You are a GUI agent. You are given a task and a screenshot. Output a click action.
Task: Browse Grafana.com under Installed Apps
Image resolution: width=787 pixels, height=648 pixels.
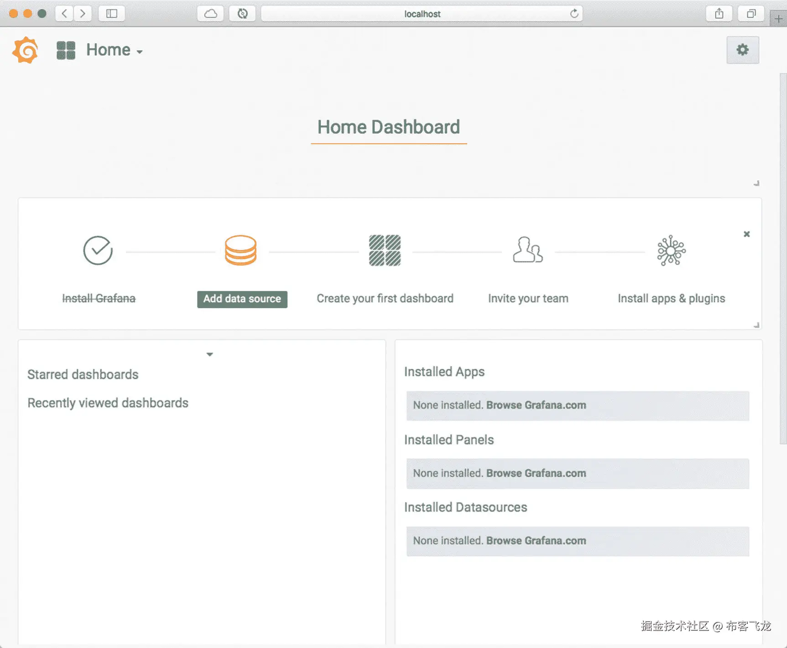[x=536, y=405]
